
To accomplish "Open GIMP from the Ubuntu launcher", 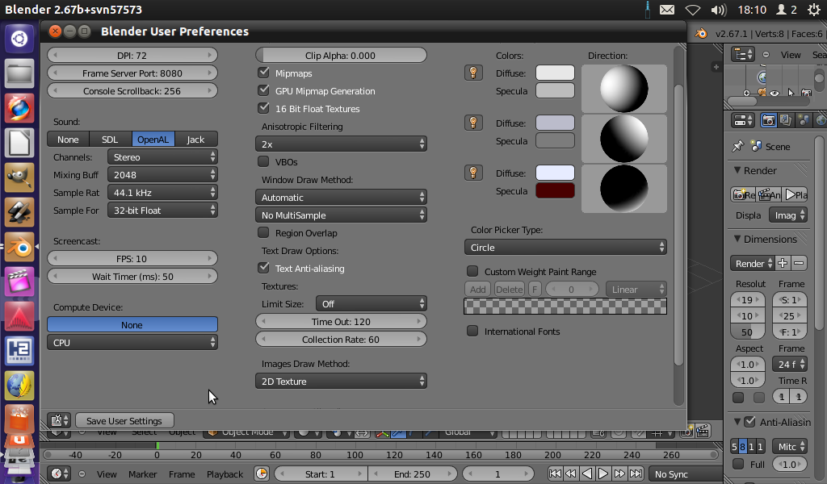I will coord(19,177).
